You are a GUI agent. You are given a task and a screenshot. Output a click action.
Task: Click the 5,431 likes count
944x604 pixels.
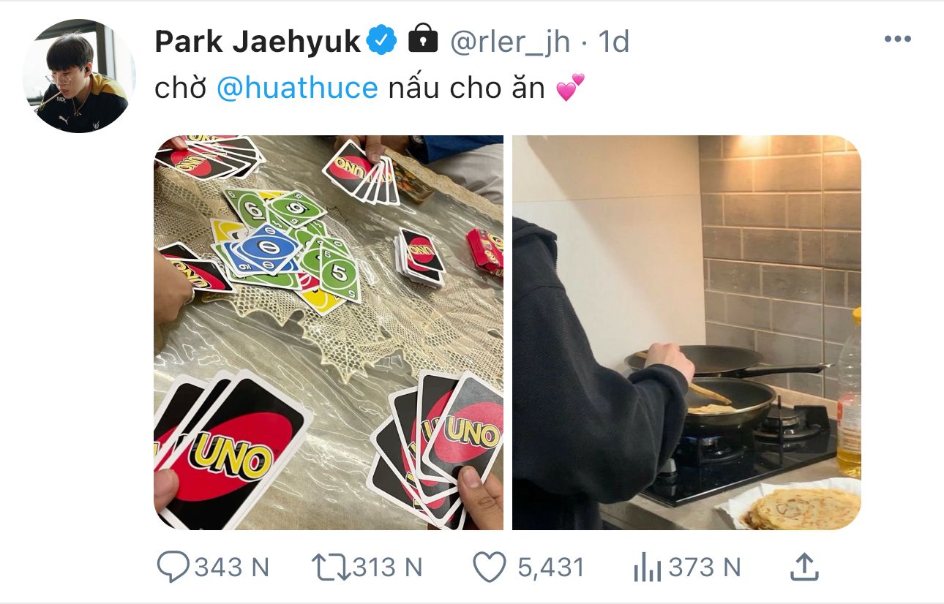click(x=551, y=568)
